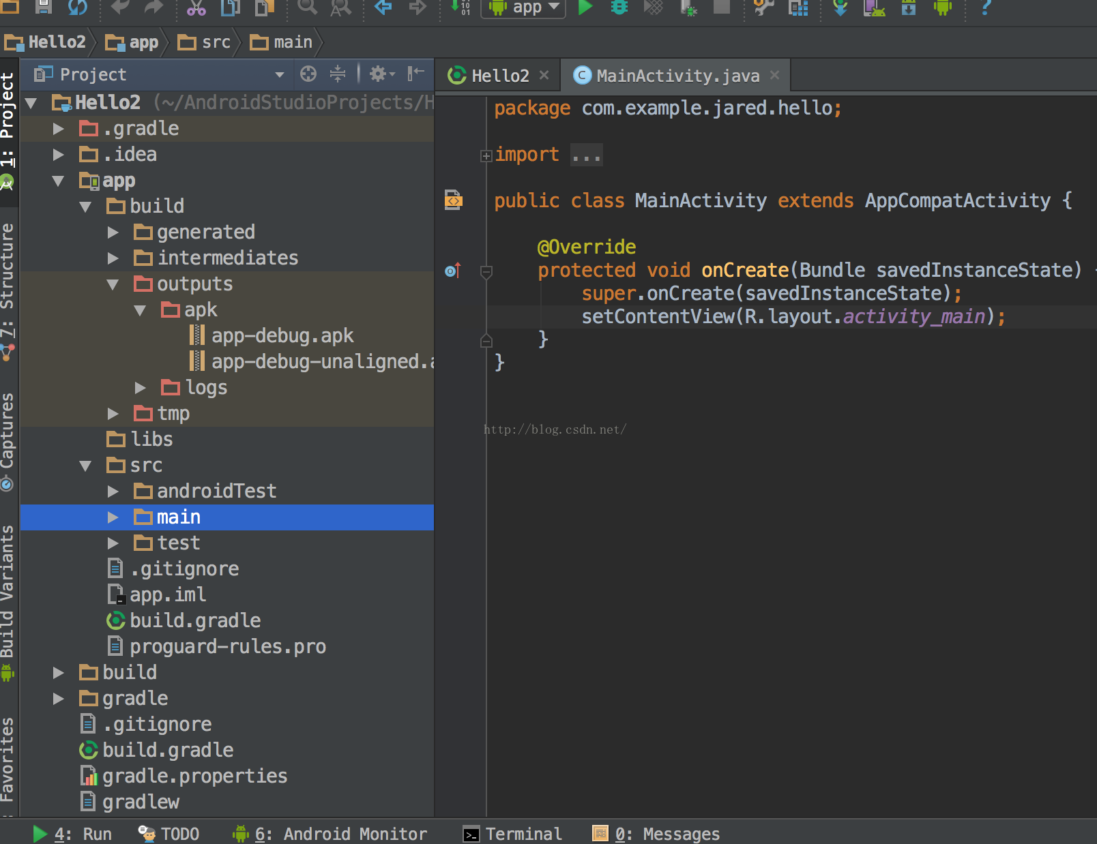Select app-debug-unaligned apk file
Screen dimensions: 1097x844
(311, 362)
